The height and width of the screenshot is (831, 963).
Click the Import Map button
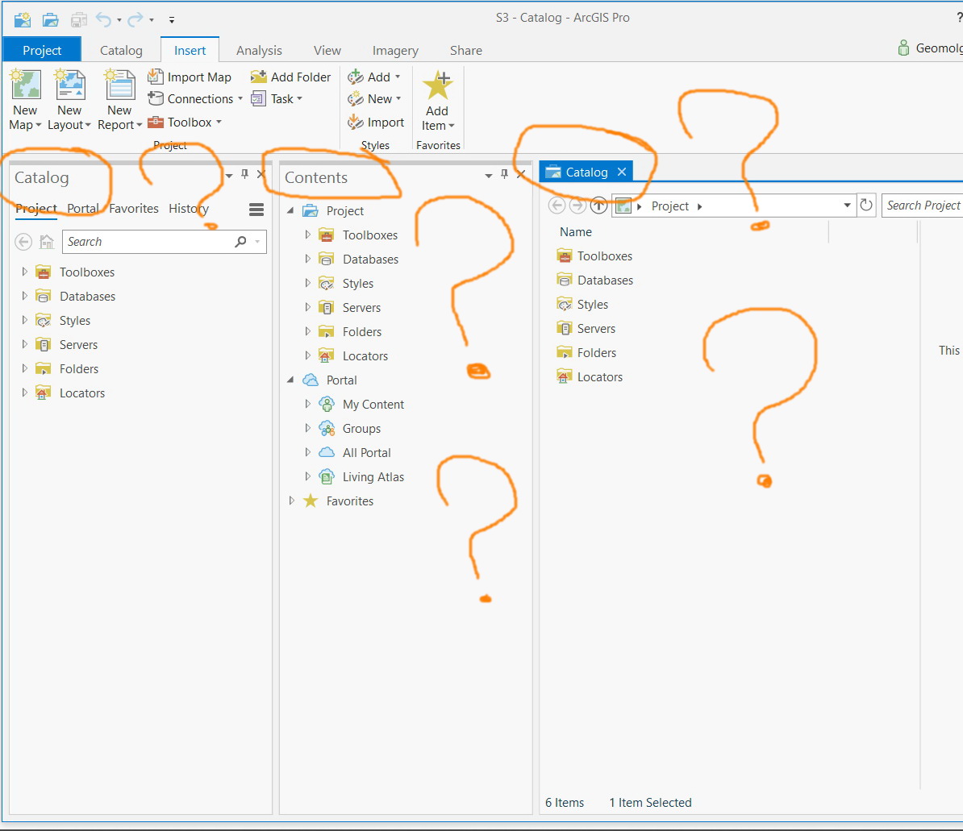(x=190, y=77)
